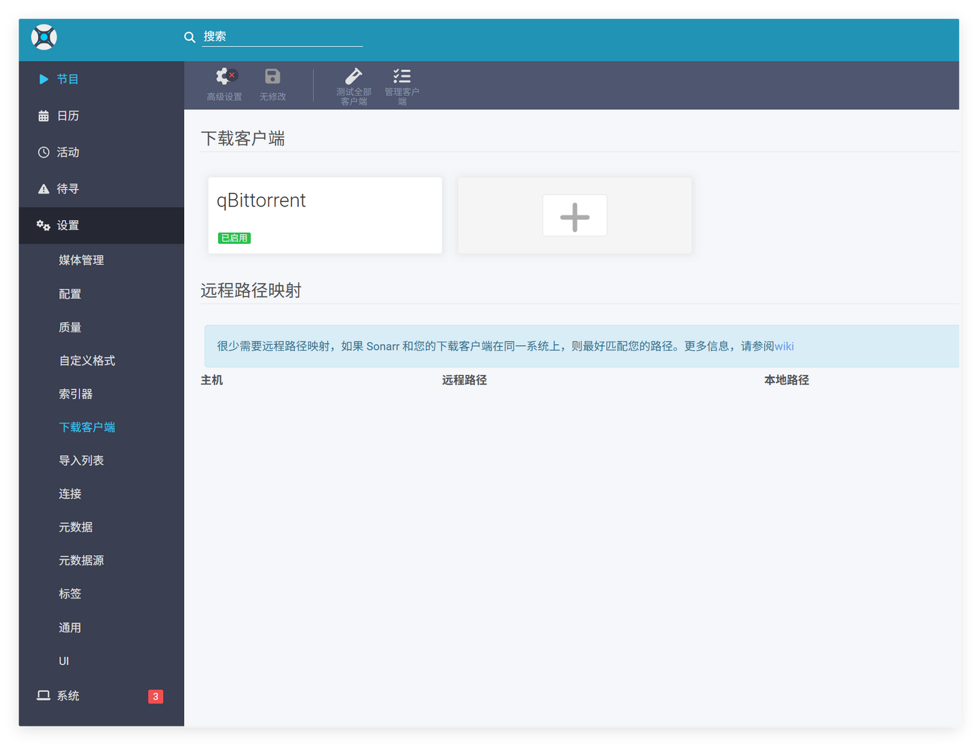978x745 pixels.
Task: Switch to the 媒体管理 settings tab
Action: 81,259
